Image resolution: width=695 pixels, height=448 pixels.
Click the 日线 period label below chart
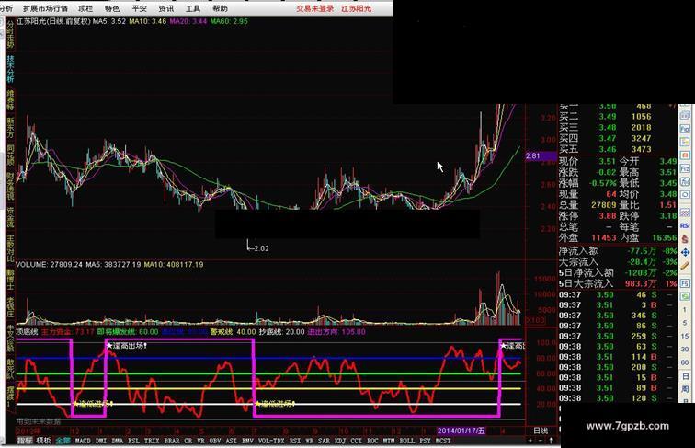[541, 431]
